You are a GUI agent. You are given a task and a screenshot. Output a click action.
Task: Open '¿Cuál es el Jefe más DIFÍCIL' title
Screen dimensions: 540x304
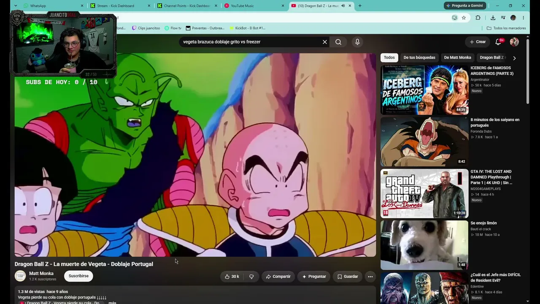pos(496,277)
